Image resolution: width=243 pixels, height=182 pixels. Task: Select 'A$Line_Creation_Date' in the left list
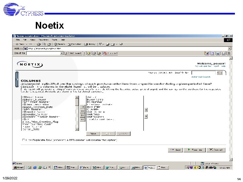coord(37,107)
